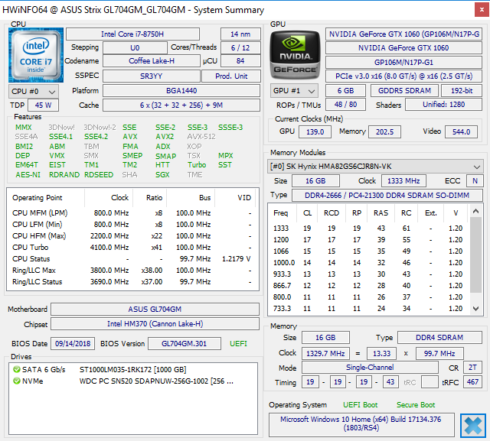This screenshot has width=490, height=441.
Task: Click the CPU Turbo operating point row
Action: pos(132,248)
